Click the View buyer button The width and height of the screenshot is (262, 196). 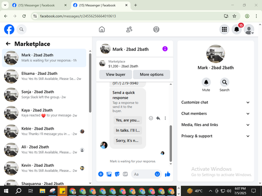(x=115, y=74)
